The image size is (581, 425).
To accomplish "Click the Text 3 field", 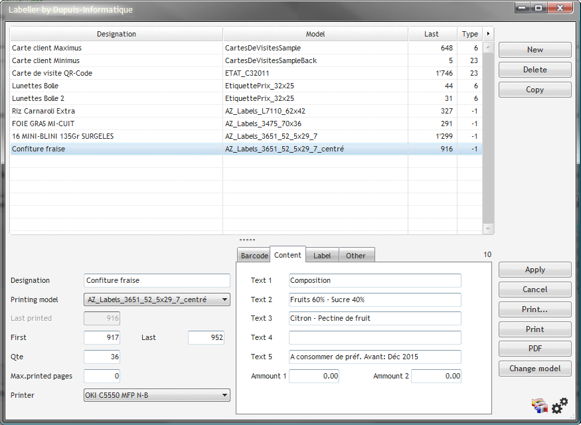I will pyautogui.click(x=375, y=318).
